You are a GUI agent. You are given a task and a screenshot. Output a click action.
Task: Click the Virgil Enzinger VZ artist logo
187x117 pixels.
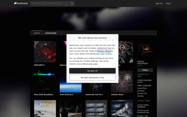[x=145, y=49]
